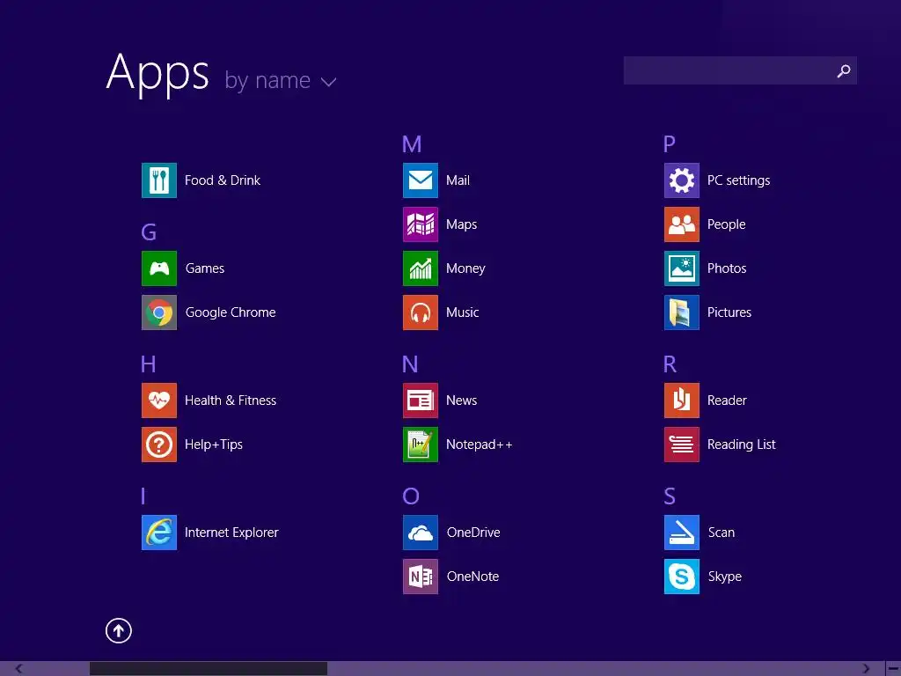Viewport: 901px width, 676px height.
Task: Open the Scan app icon
Action: [682, 533]
